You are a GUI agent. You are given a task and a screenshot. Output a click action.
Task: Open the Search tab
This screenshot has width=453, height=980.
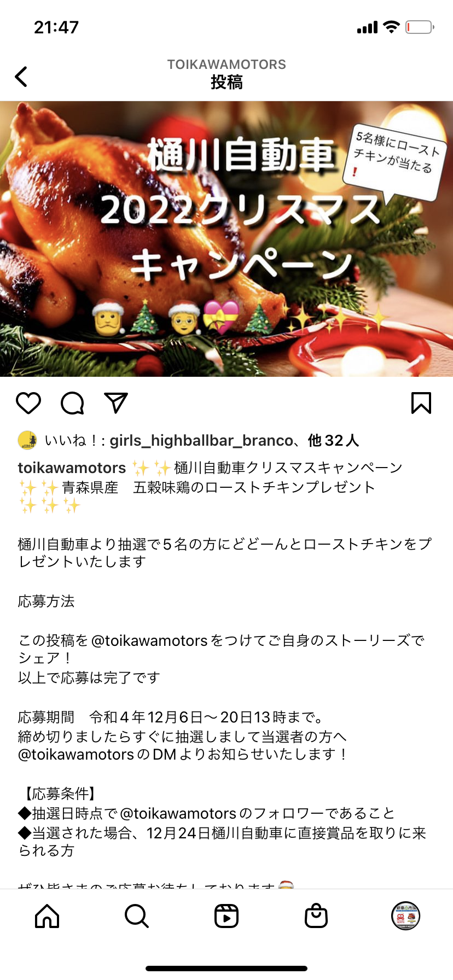point(137,915)
